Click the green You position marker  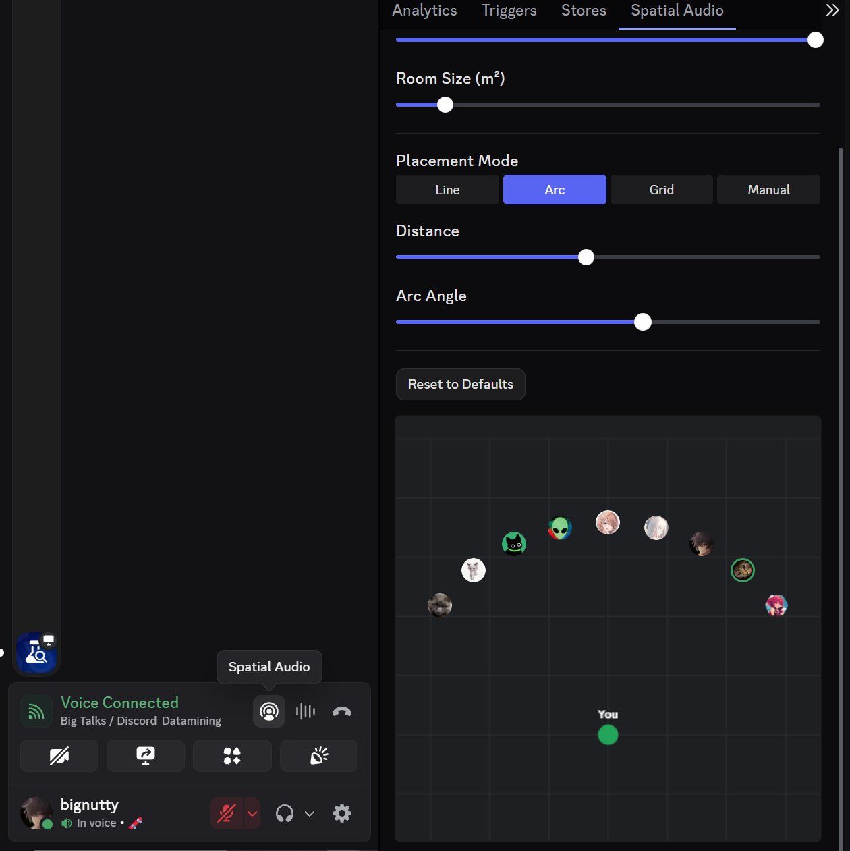(x=608, y=735)
